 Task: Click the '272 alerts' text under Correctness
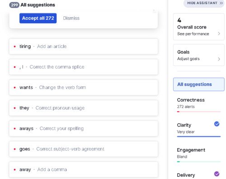186,107
